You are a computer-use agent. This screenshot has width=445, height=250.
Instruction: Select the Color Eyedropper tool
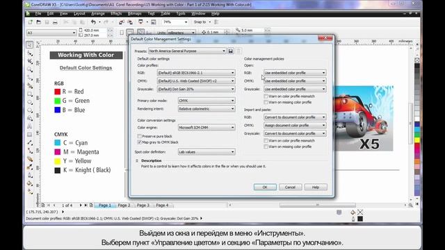(x=29, y=167)
